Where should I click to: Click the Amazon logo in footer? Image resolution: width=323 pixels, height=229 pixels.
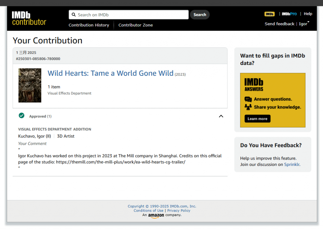(156, 215)
